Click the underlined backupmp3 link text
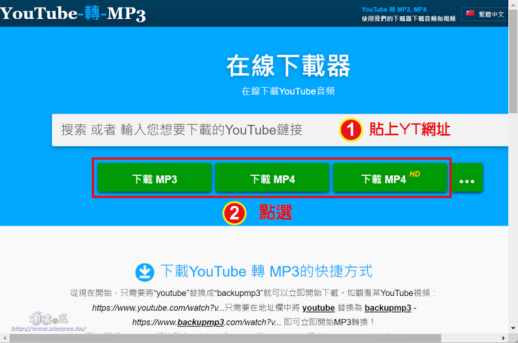 (388, 308)
